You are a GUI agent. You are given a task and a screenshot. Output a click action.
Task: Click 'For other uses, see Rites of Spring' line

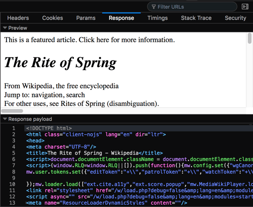coord(82,104)
